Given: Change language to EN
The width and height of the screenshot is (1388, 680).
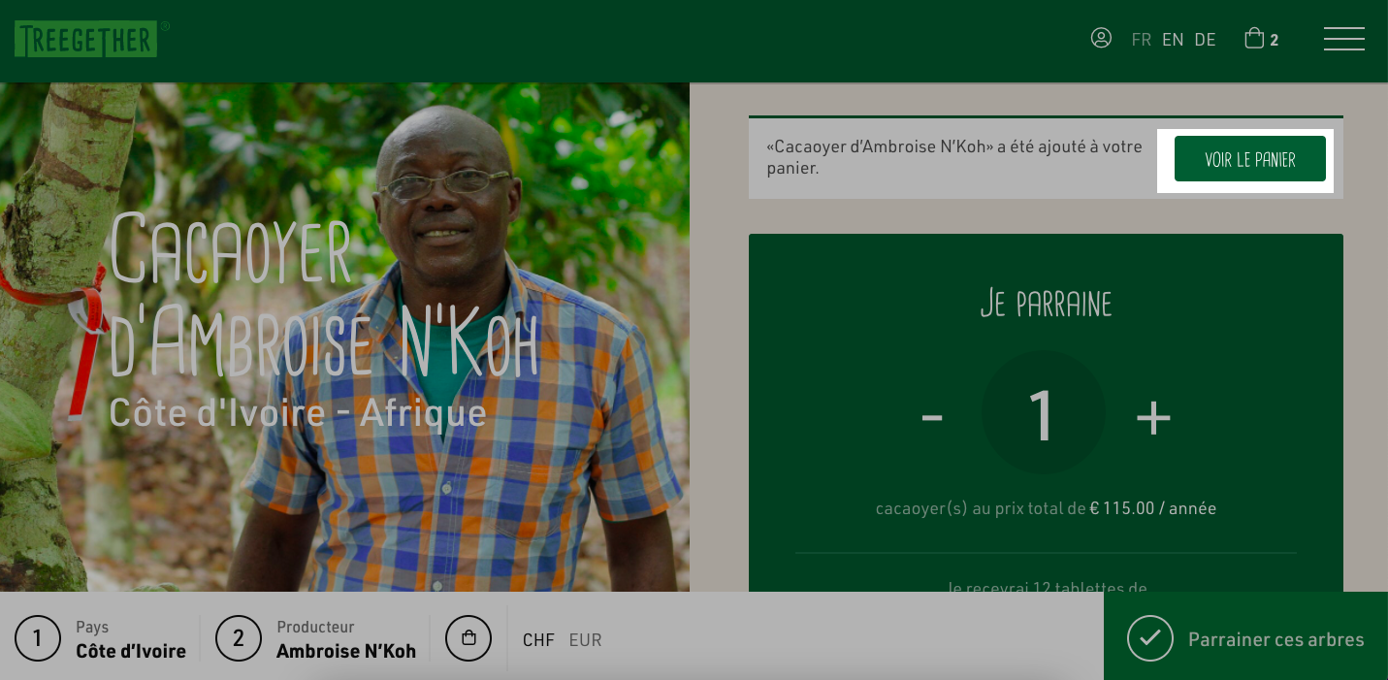Looking at the screenshot, I should (1173, 40).
